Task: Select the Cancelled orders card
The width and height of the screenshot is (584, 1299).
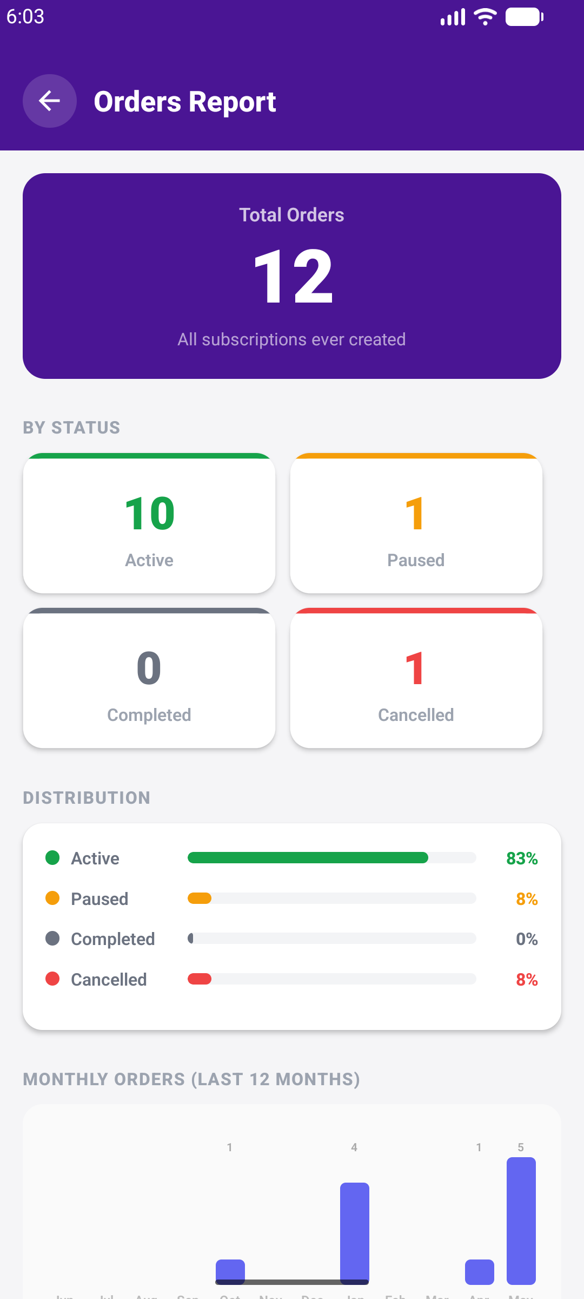Action: (416, 678)
